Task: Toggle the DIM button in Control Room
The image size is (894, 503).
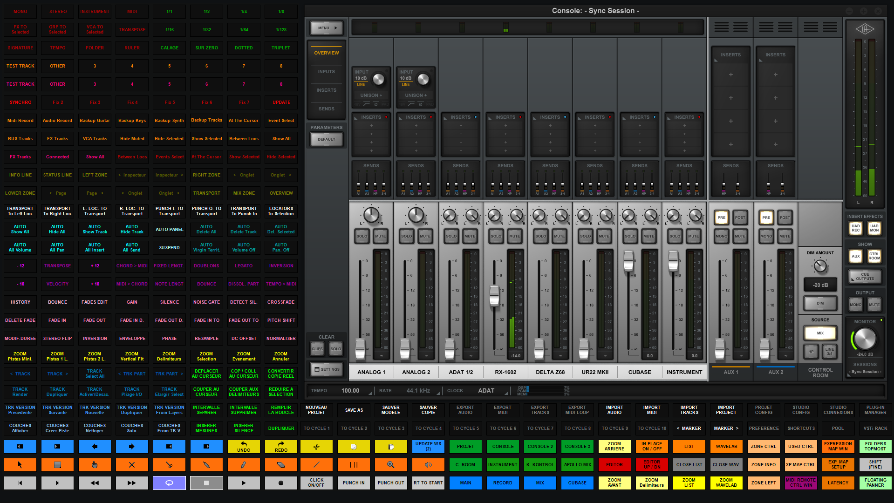Action: tap(820, 303)
